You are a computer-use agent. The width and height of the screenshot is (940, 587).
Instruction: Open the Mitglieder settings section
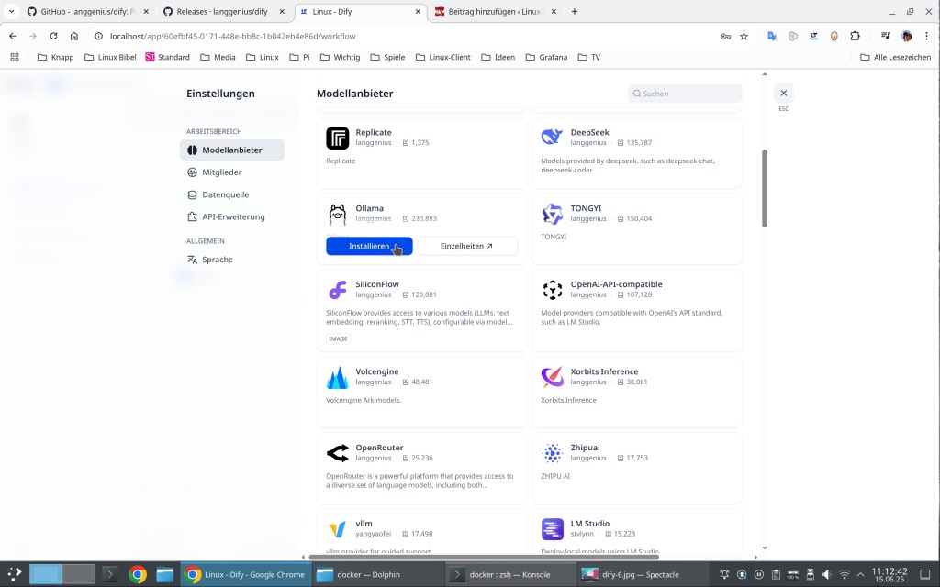tap(221, 172)
